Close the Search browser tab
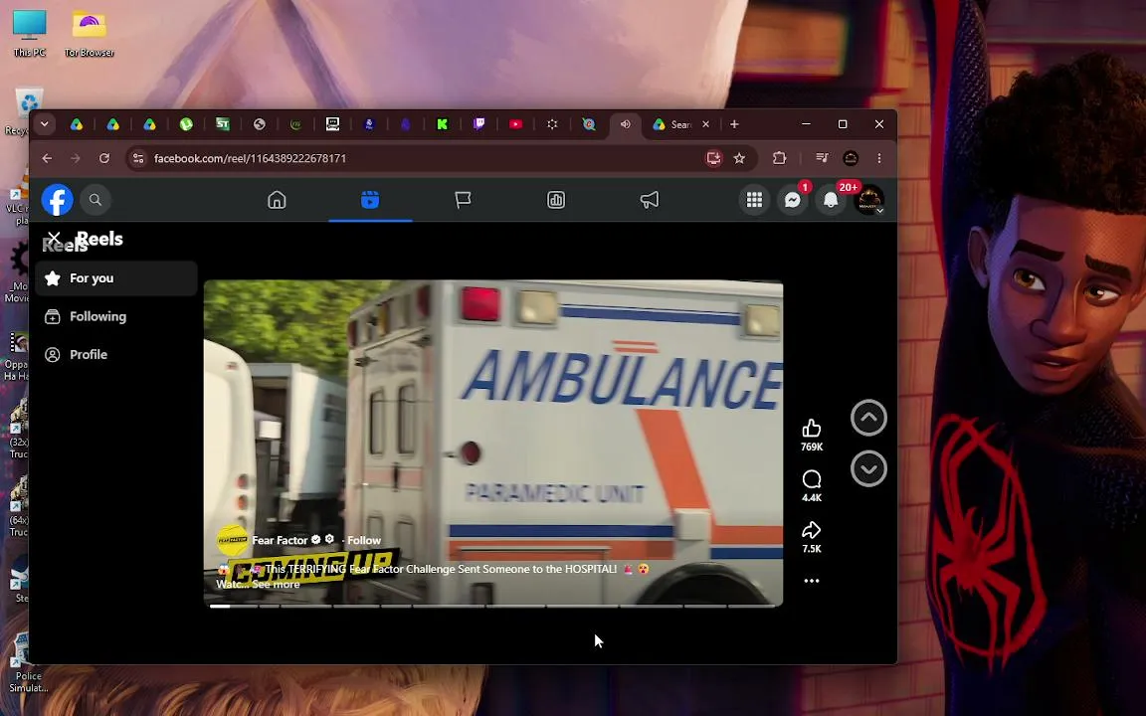 (705, 124)
